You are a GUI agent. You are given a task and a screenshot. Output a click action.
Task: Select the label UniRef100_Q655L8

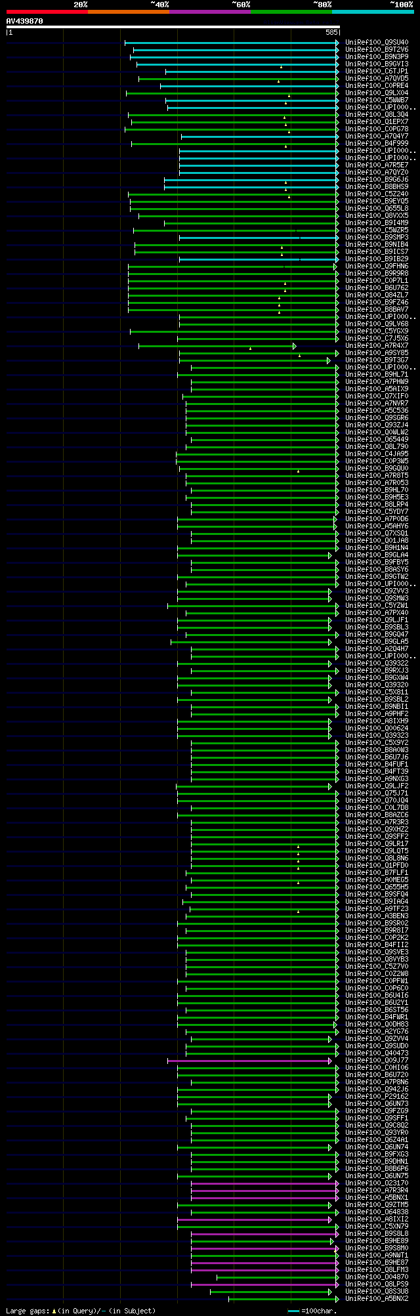click(377, 208)
